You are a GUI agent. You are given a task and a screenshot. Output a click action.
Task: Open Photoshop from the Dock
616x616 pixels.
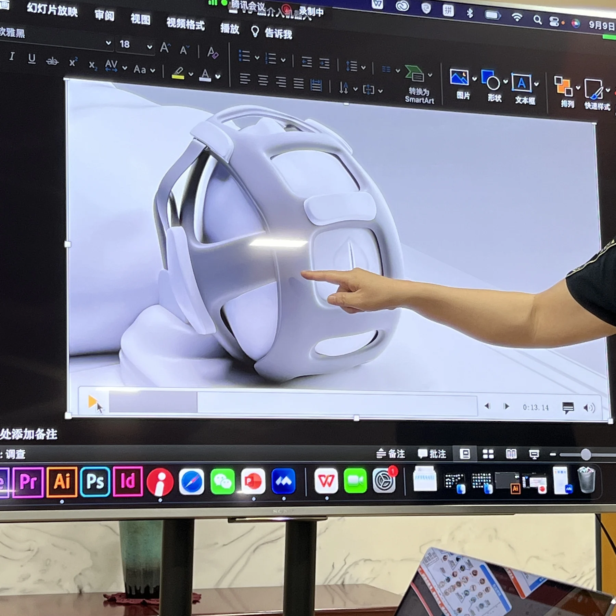(x=95, y=482)
